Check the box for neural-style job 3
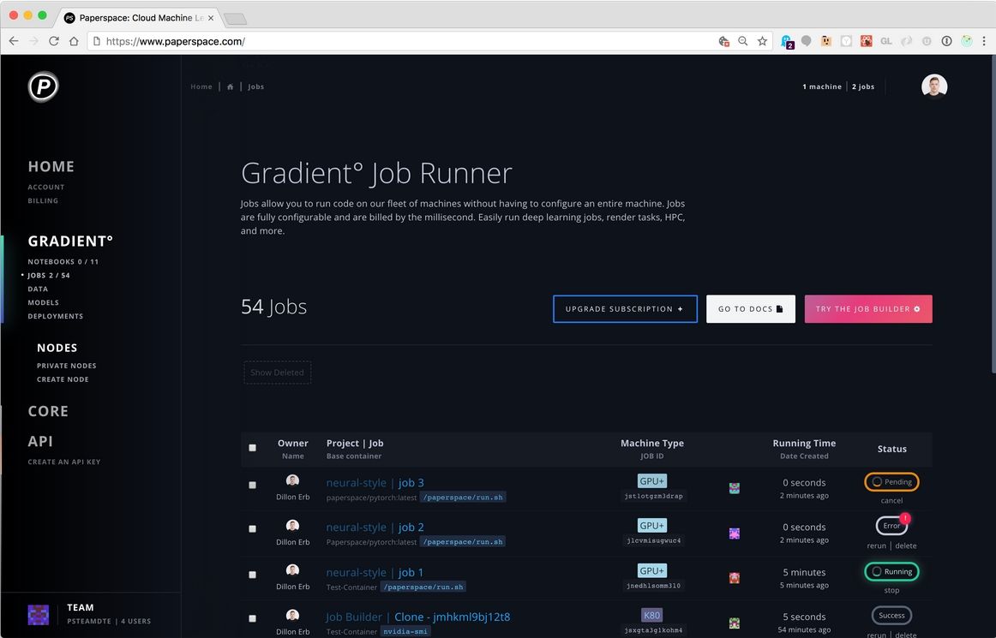Screen dimensions: 996x638 pos(252,485)
